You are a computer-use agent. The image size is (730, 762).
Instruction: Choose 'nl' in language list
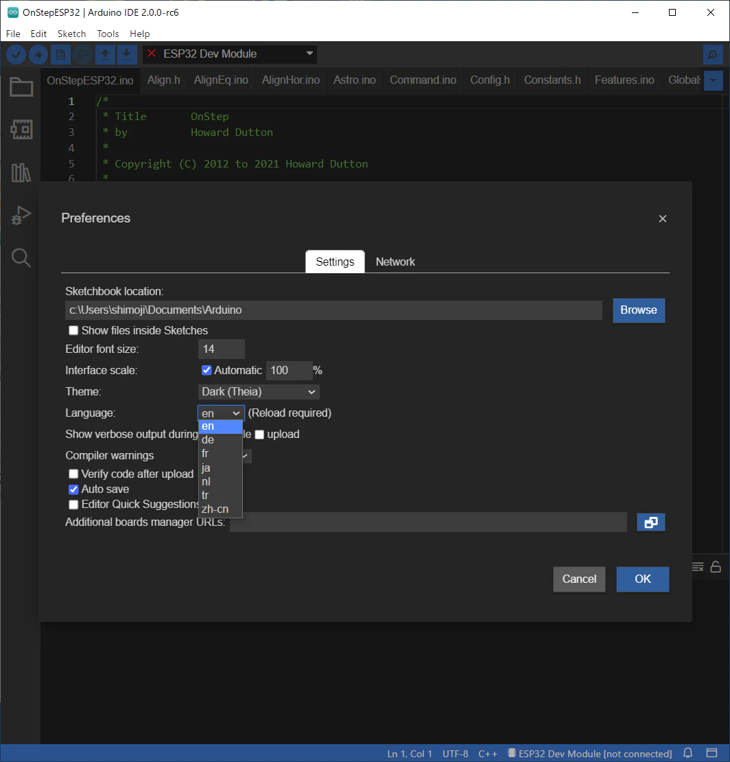pyautogui.click(x=220, y=481)
